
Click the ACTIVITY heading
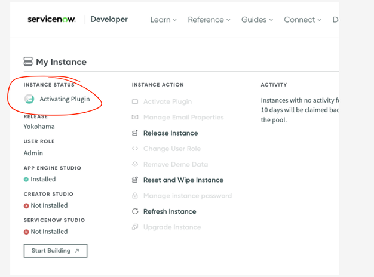pyautogui.click(x=274, y=85)
